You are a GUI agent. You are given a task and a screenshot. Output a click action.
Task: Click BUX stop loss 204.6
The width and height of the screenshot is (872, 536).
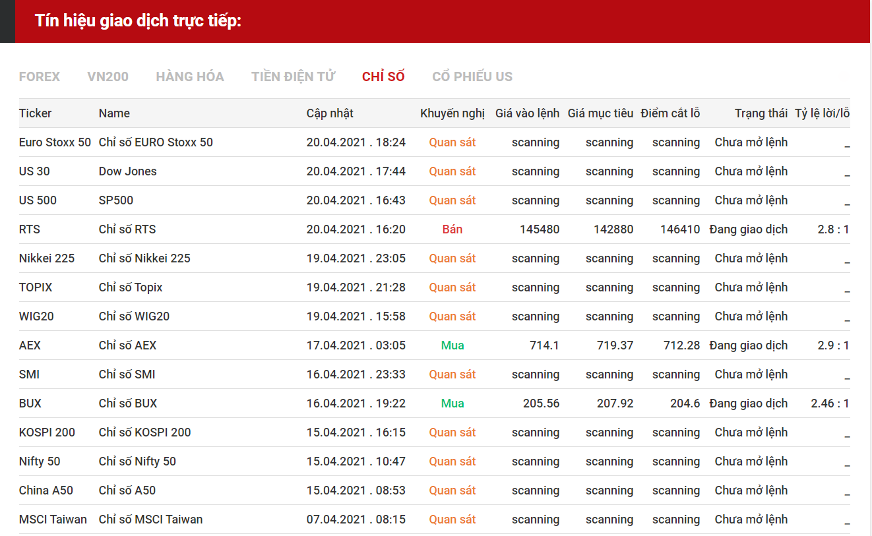pos(685,403)
